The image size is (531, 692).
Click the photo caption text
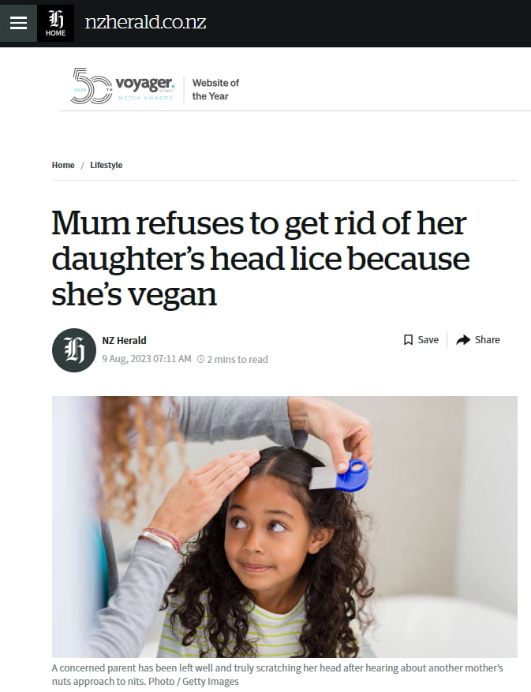[277, 675]
